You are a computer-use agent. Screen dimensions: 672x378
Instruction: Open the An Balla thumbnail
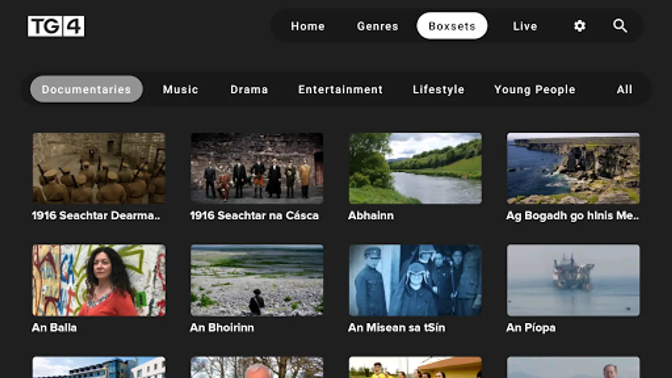click(99, 280)
